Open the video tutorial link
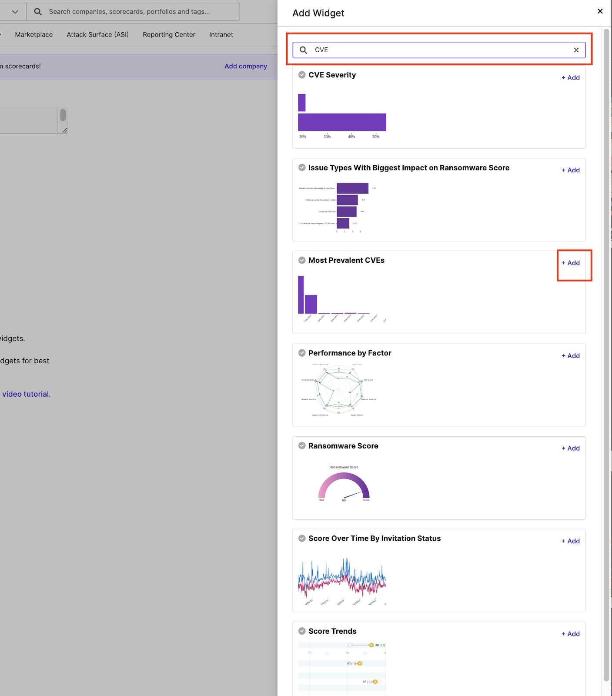This screenshot has height=696, width=612. pos(26,394)
